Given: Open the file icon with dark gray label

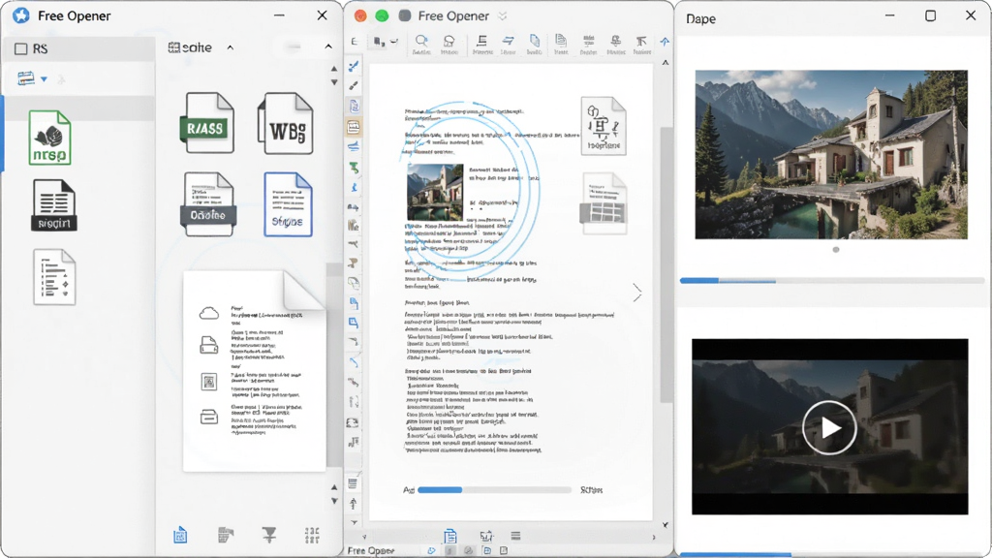Looking at the screenshot, I should 208,203.
